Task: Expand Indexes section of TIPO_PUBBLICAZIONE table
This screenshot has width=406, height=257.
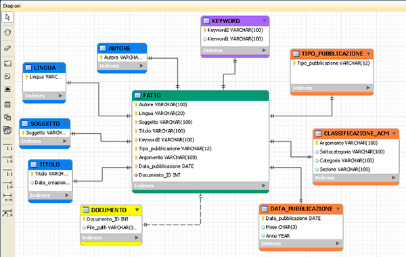Action: tap(368, 88)
